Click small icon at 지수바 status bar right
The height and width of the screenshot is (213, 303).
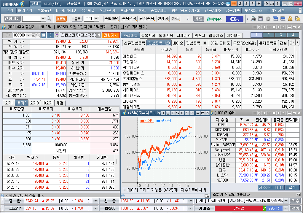click(298, 194)
